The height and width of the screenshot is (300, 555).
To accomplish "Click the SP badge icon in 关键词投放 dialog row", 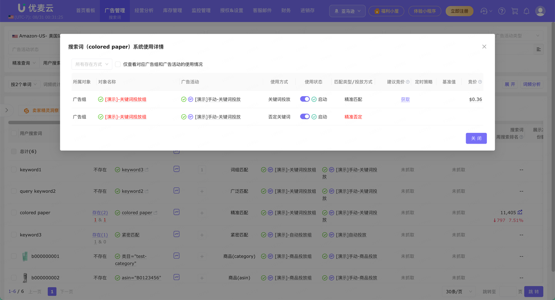I will click(x=191, y=99).
